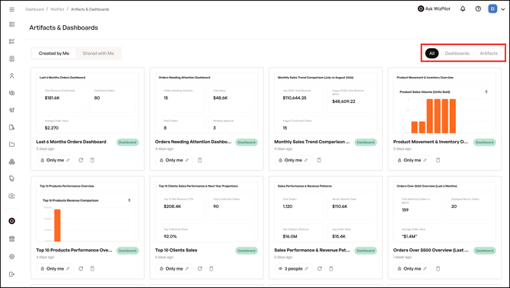The width and height of the screenshot is (510, 288).
Task: Open the store sidebar icon
Action: [x=11, y=239]
